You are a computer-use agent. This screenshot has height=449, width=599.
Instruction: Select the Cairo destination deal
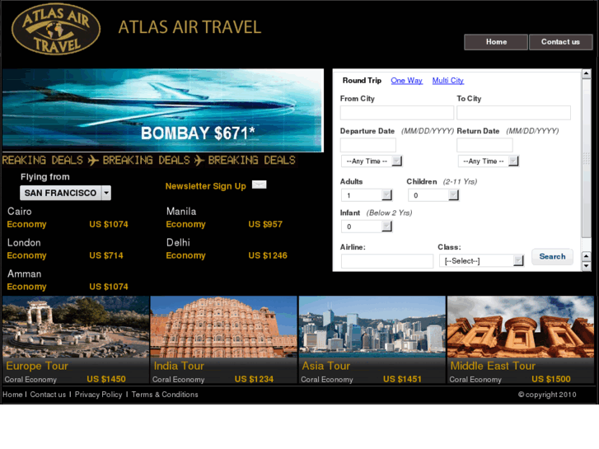(20, 211)
